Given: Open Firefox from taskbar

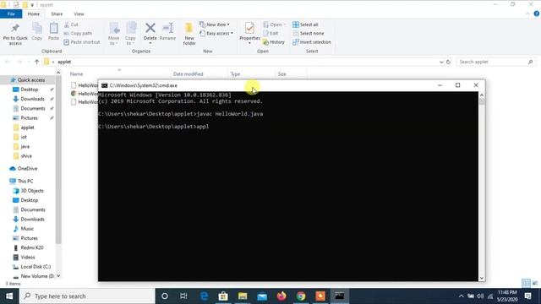Looking at the screenshot, I should 281,296.
